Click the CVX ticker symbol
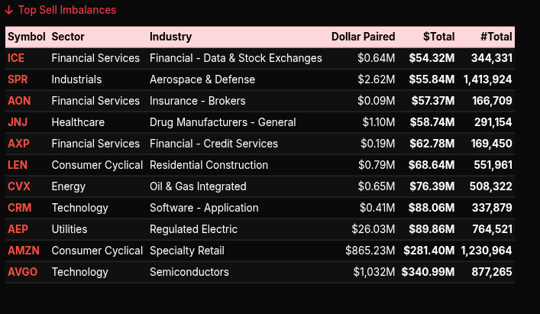Screen dimensions: 540x314 pos(18,186)
